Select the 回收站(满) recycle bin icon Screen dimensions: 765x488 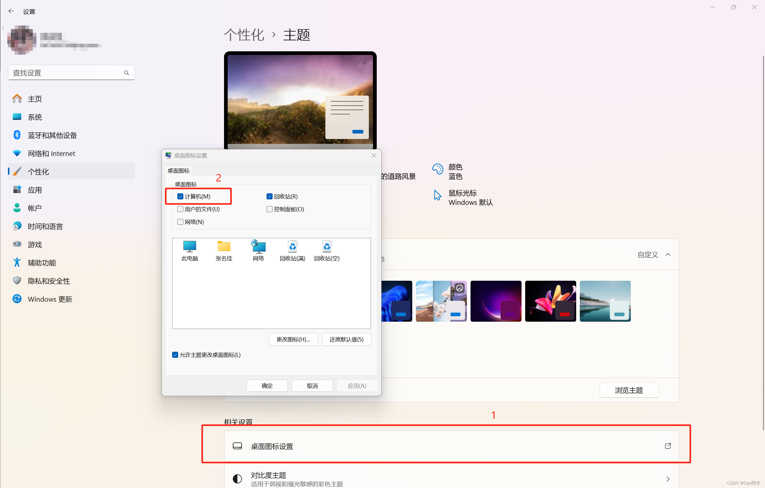tap(292, 247)
